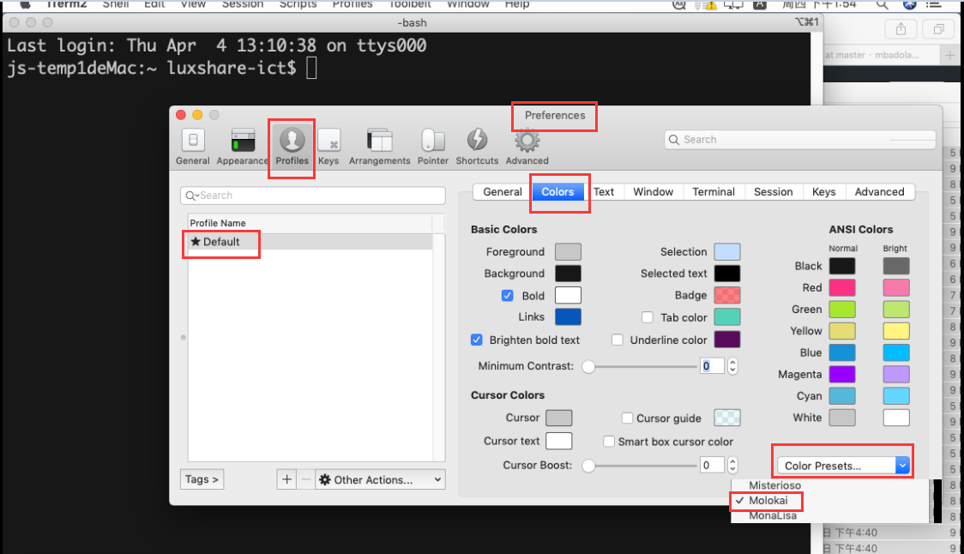Switch to the Text tab
Viewport: 964px width, 554px height.
coord(604,192)
